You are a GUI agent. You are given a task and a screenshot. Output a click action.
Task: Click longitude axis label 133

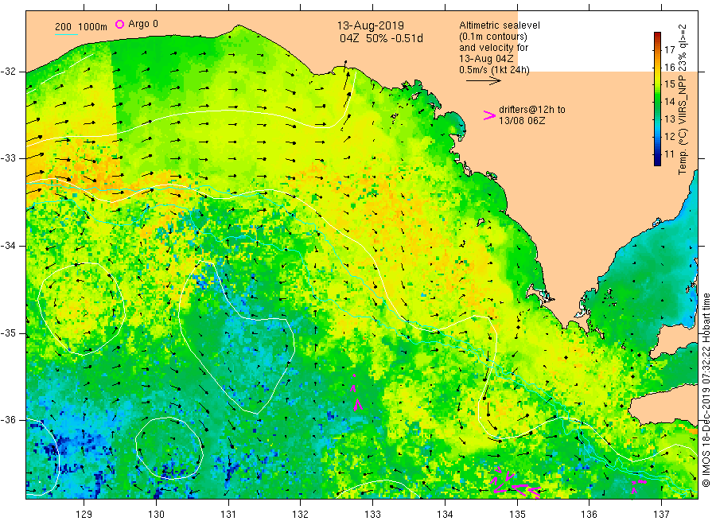coord(372,514)
